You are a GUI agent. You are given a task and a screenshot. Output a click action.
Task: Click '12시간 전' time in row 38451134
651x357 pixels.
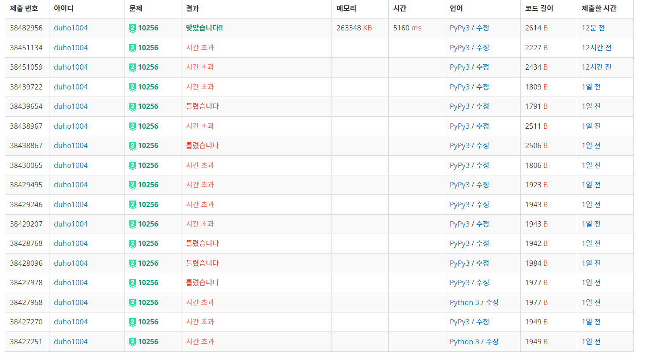pos(597,48)
